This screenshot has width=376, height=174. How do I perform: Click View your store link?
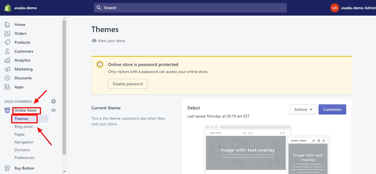pyautogui.click(x=111, y=41)
